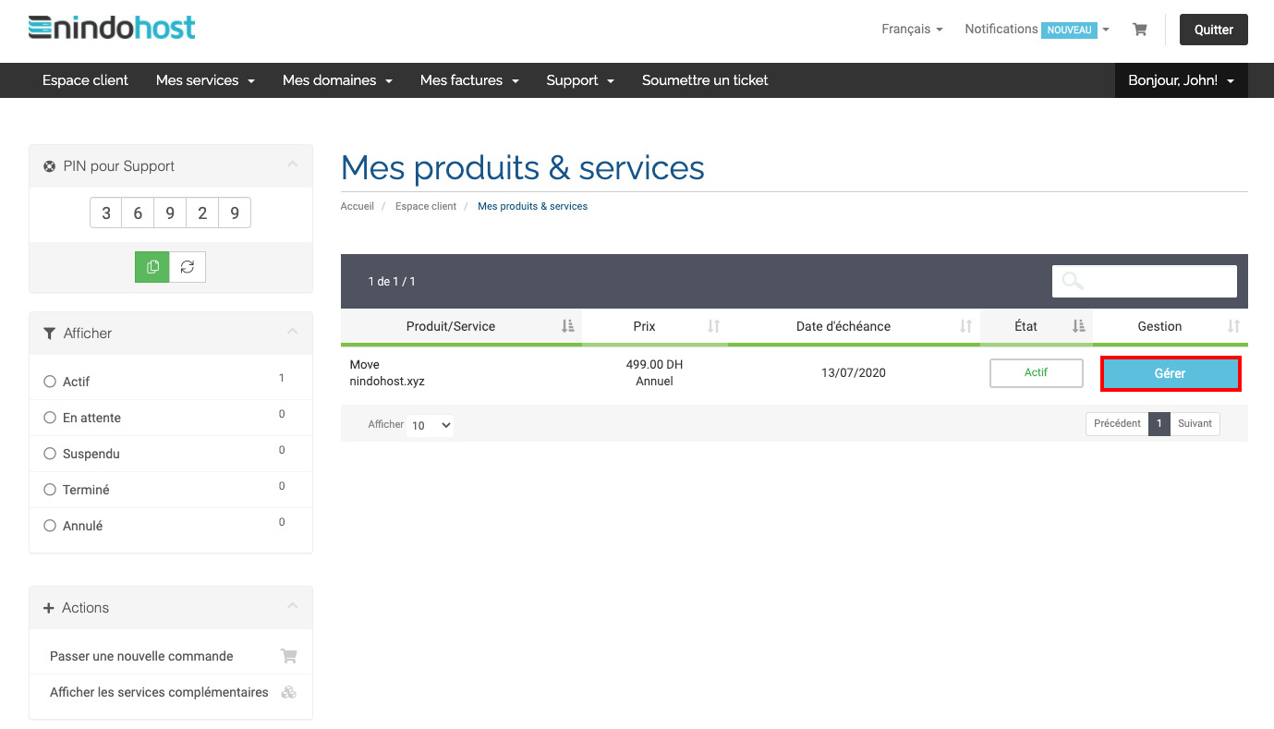1274x729 pixels.
Task: Click first PIN digit 3
Action: [106, 213]
